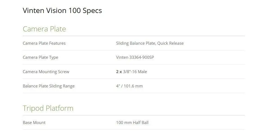Select the Tripod Platform section heading
Screen dimensions: 270x137
tap(48, 109)
